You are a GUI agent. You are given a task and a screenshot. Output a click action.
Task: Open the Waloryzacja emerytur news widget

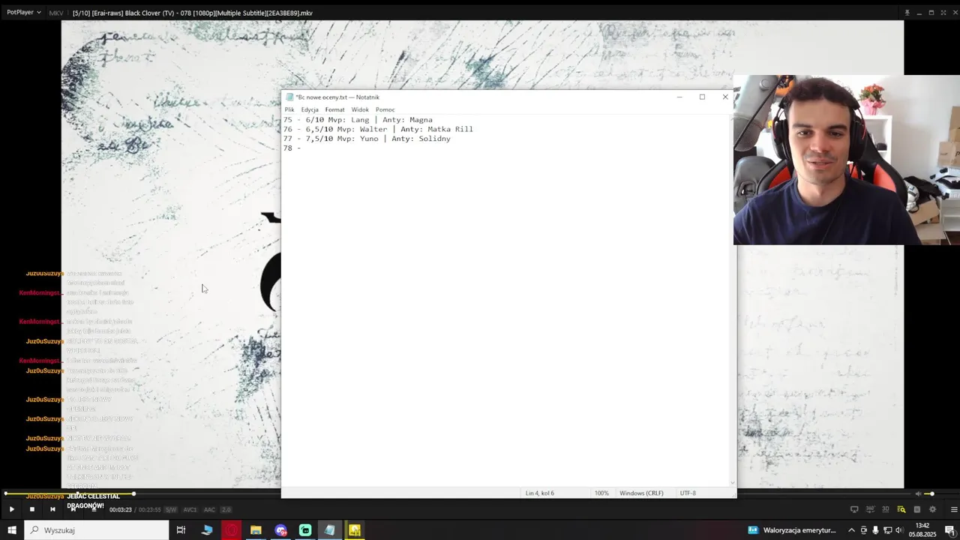tap(792, 530)
